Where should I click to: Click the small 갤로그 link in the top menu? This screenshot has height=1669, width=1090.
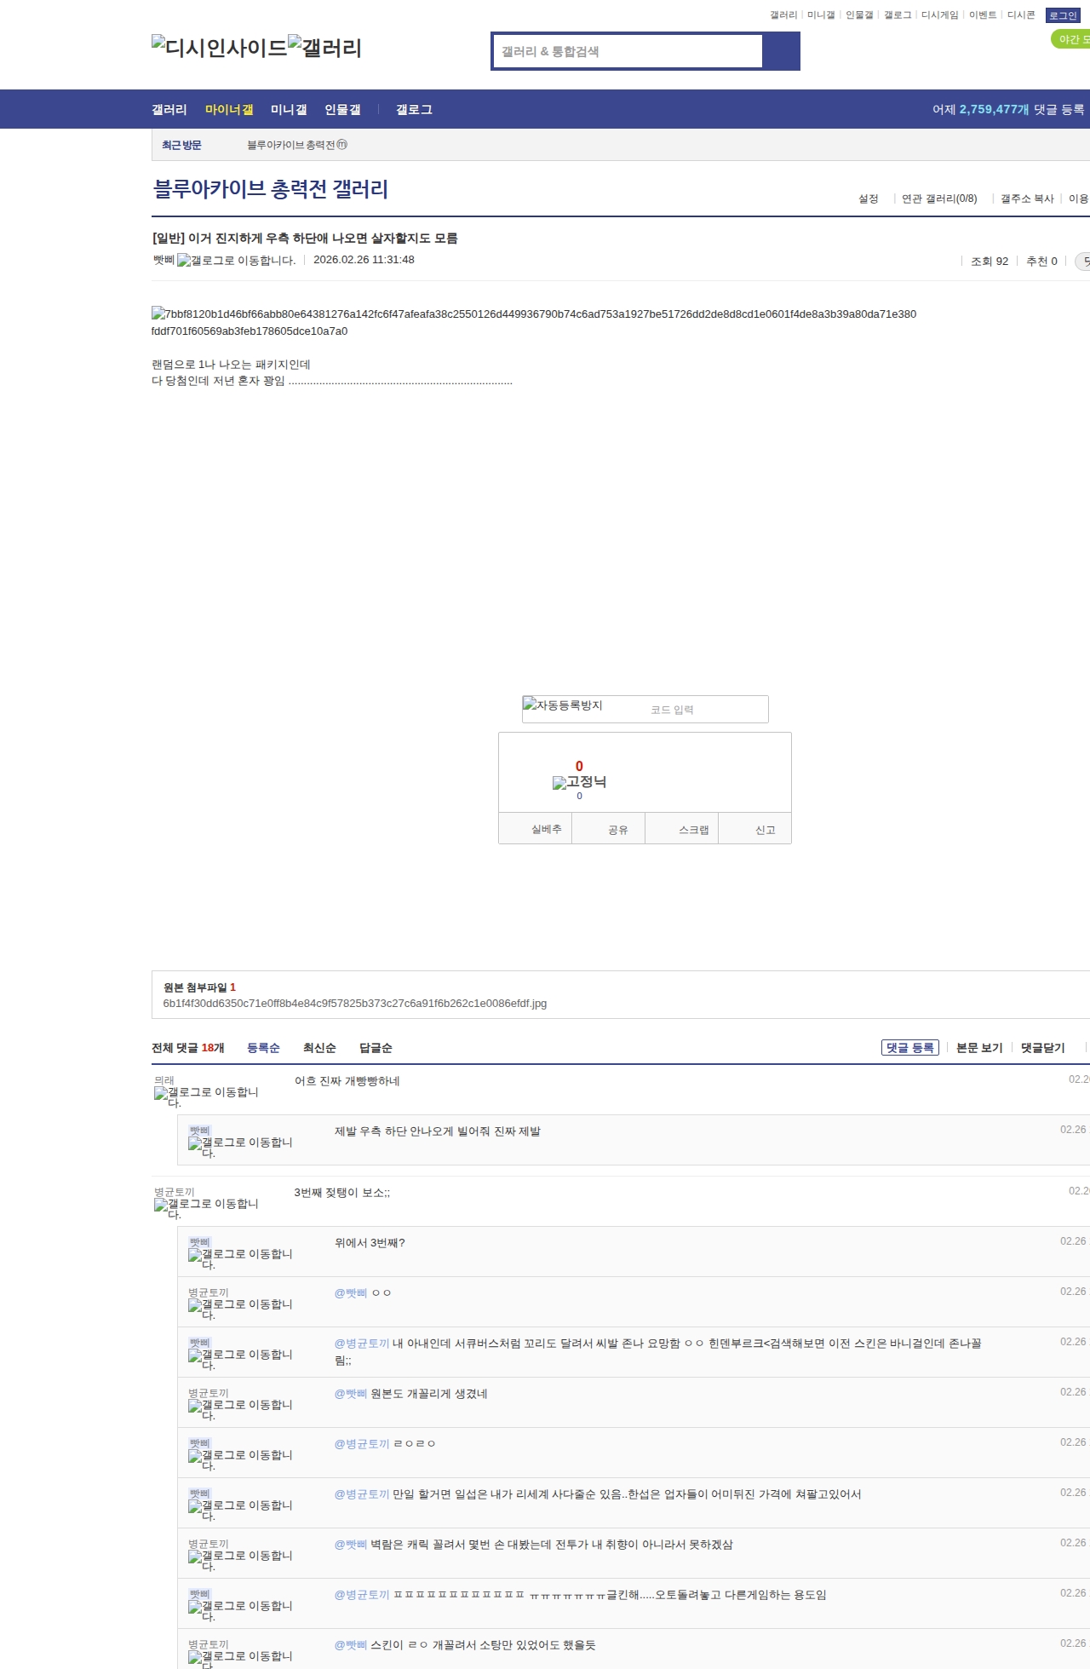tap(898, 15)
